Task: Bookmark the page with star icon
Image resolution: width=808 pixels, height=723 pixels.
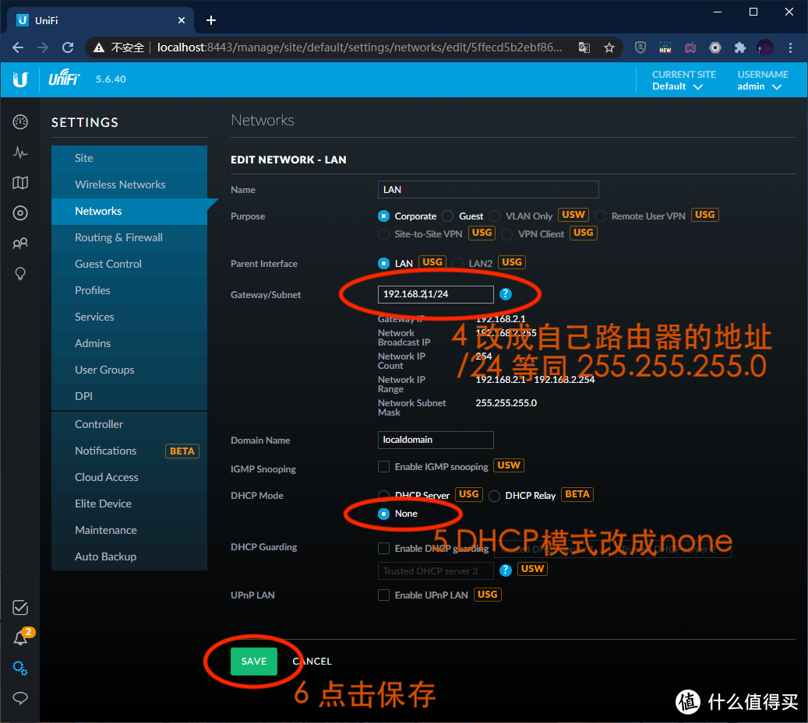Action: [609, 47]
